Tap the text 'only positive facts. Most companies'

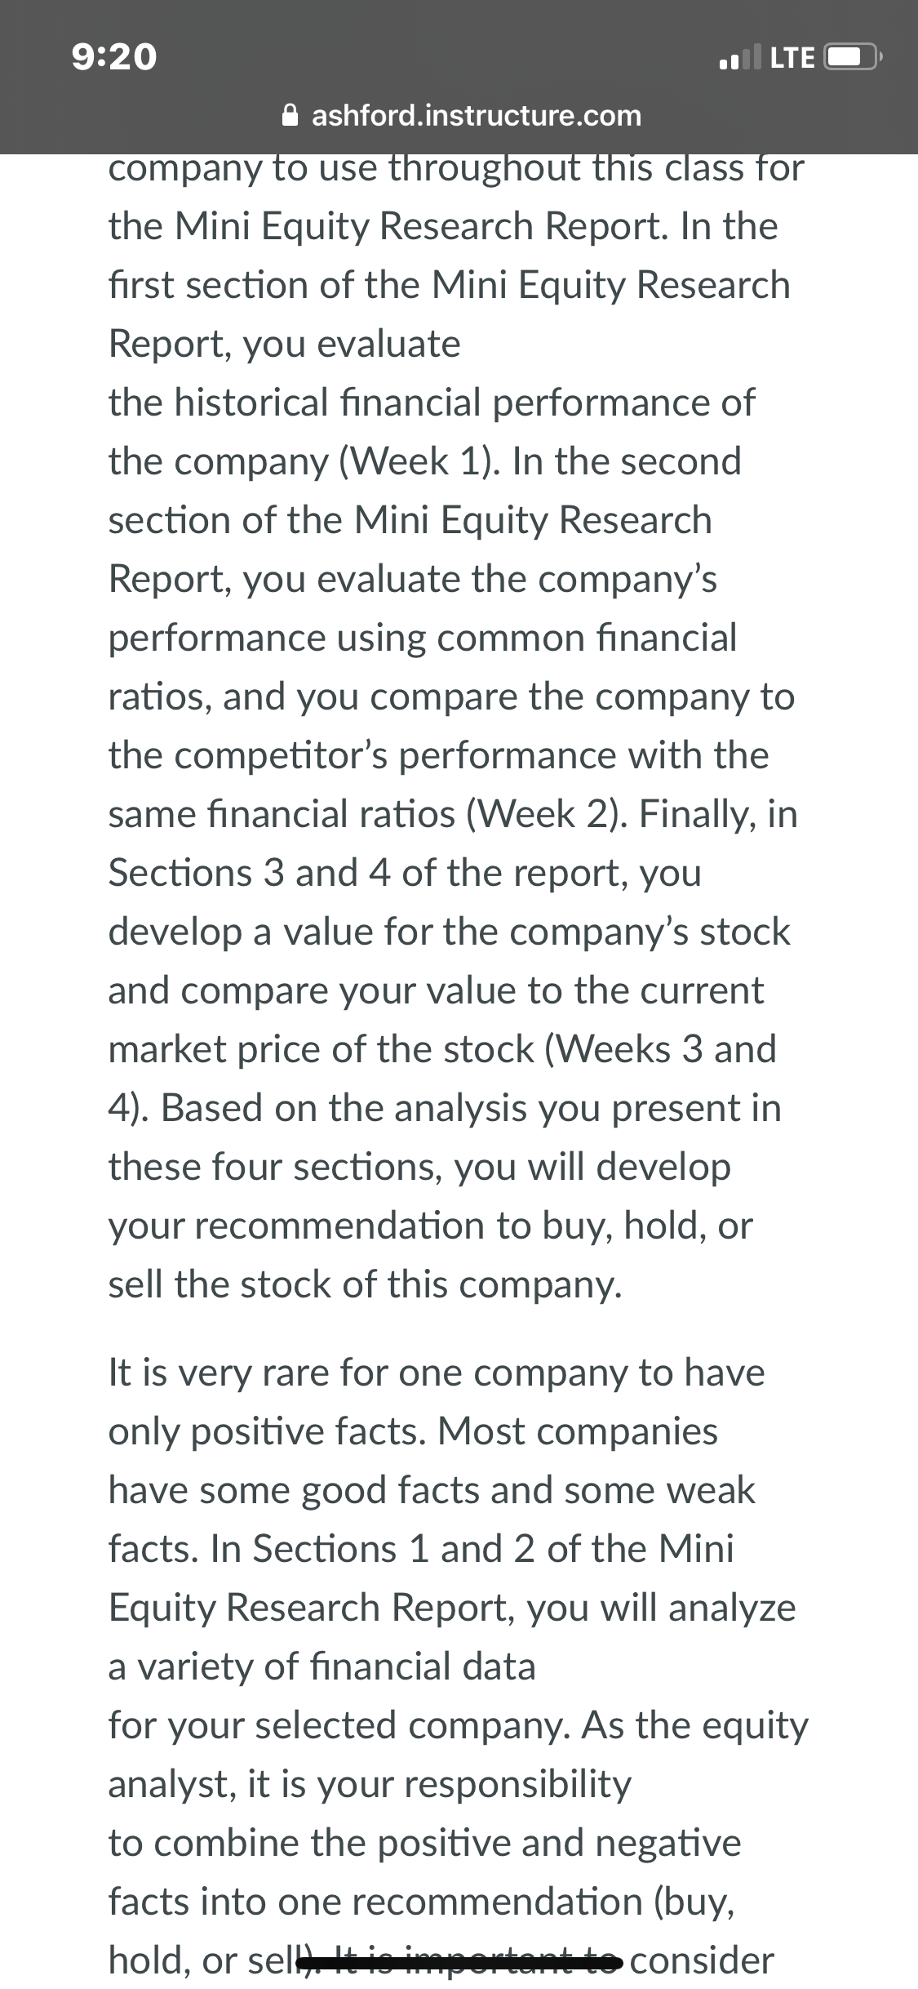pyautogui.click(x=413, y=1431)
